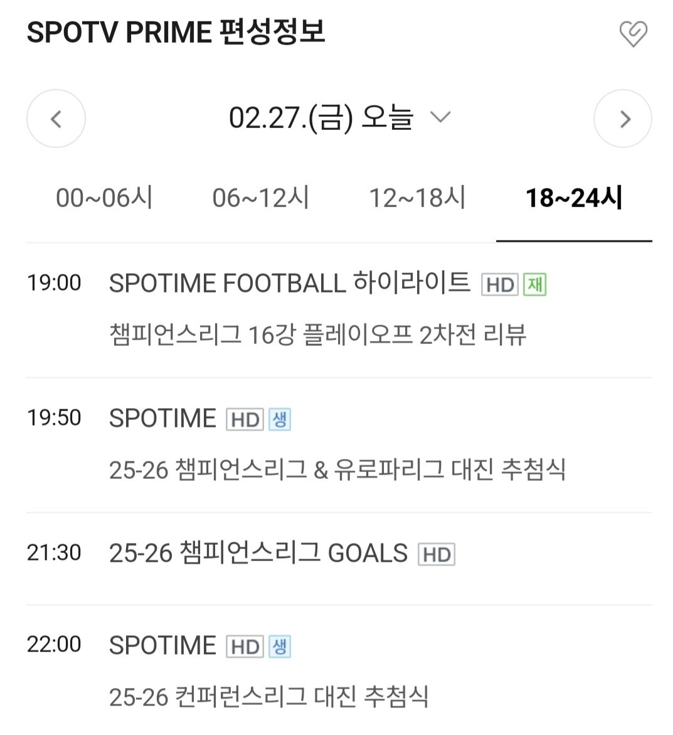This screenshot has height=735, width=673.
Task: Select 챔피언스리그 & 유로파리그 대진 추첨식 description
Action: [x=337, y=469]
